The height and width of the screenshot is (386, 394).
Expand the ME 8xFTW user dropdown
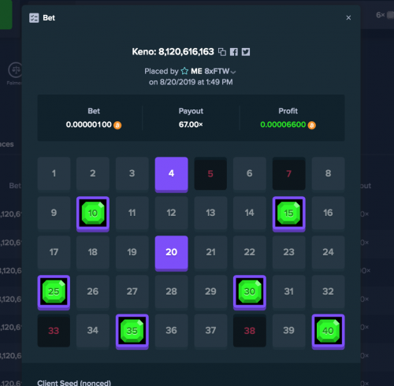click(233, 72)
